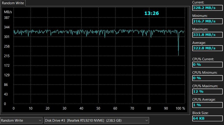Click the MB/s unit label on graph
Screen dimensions: 224x125
8,12
